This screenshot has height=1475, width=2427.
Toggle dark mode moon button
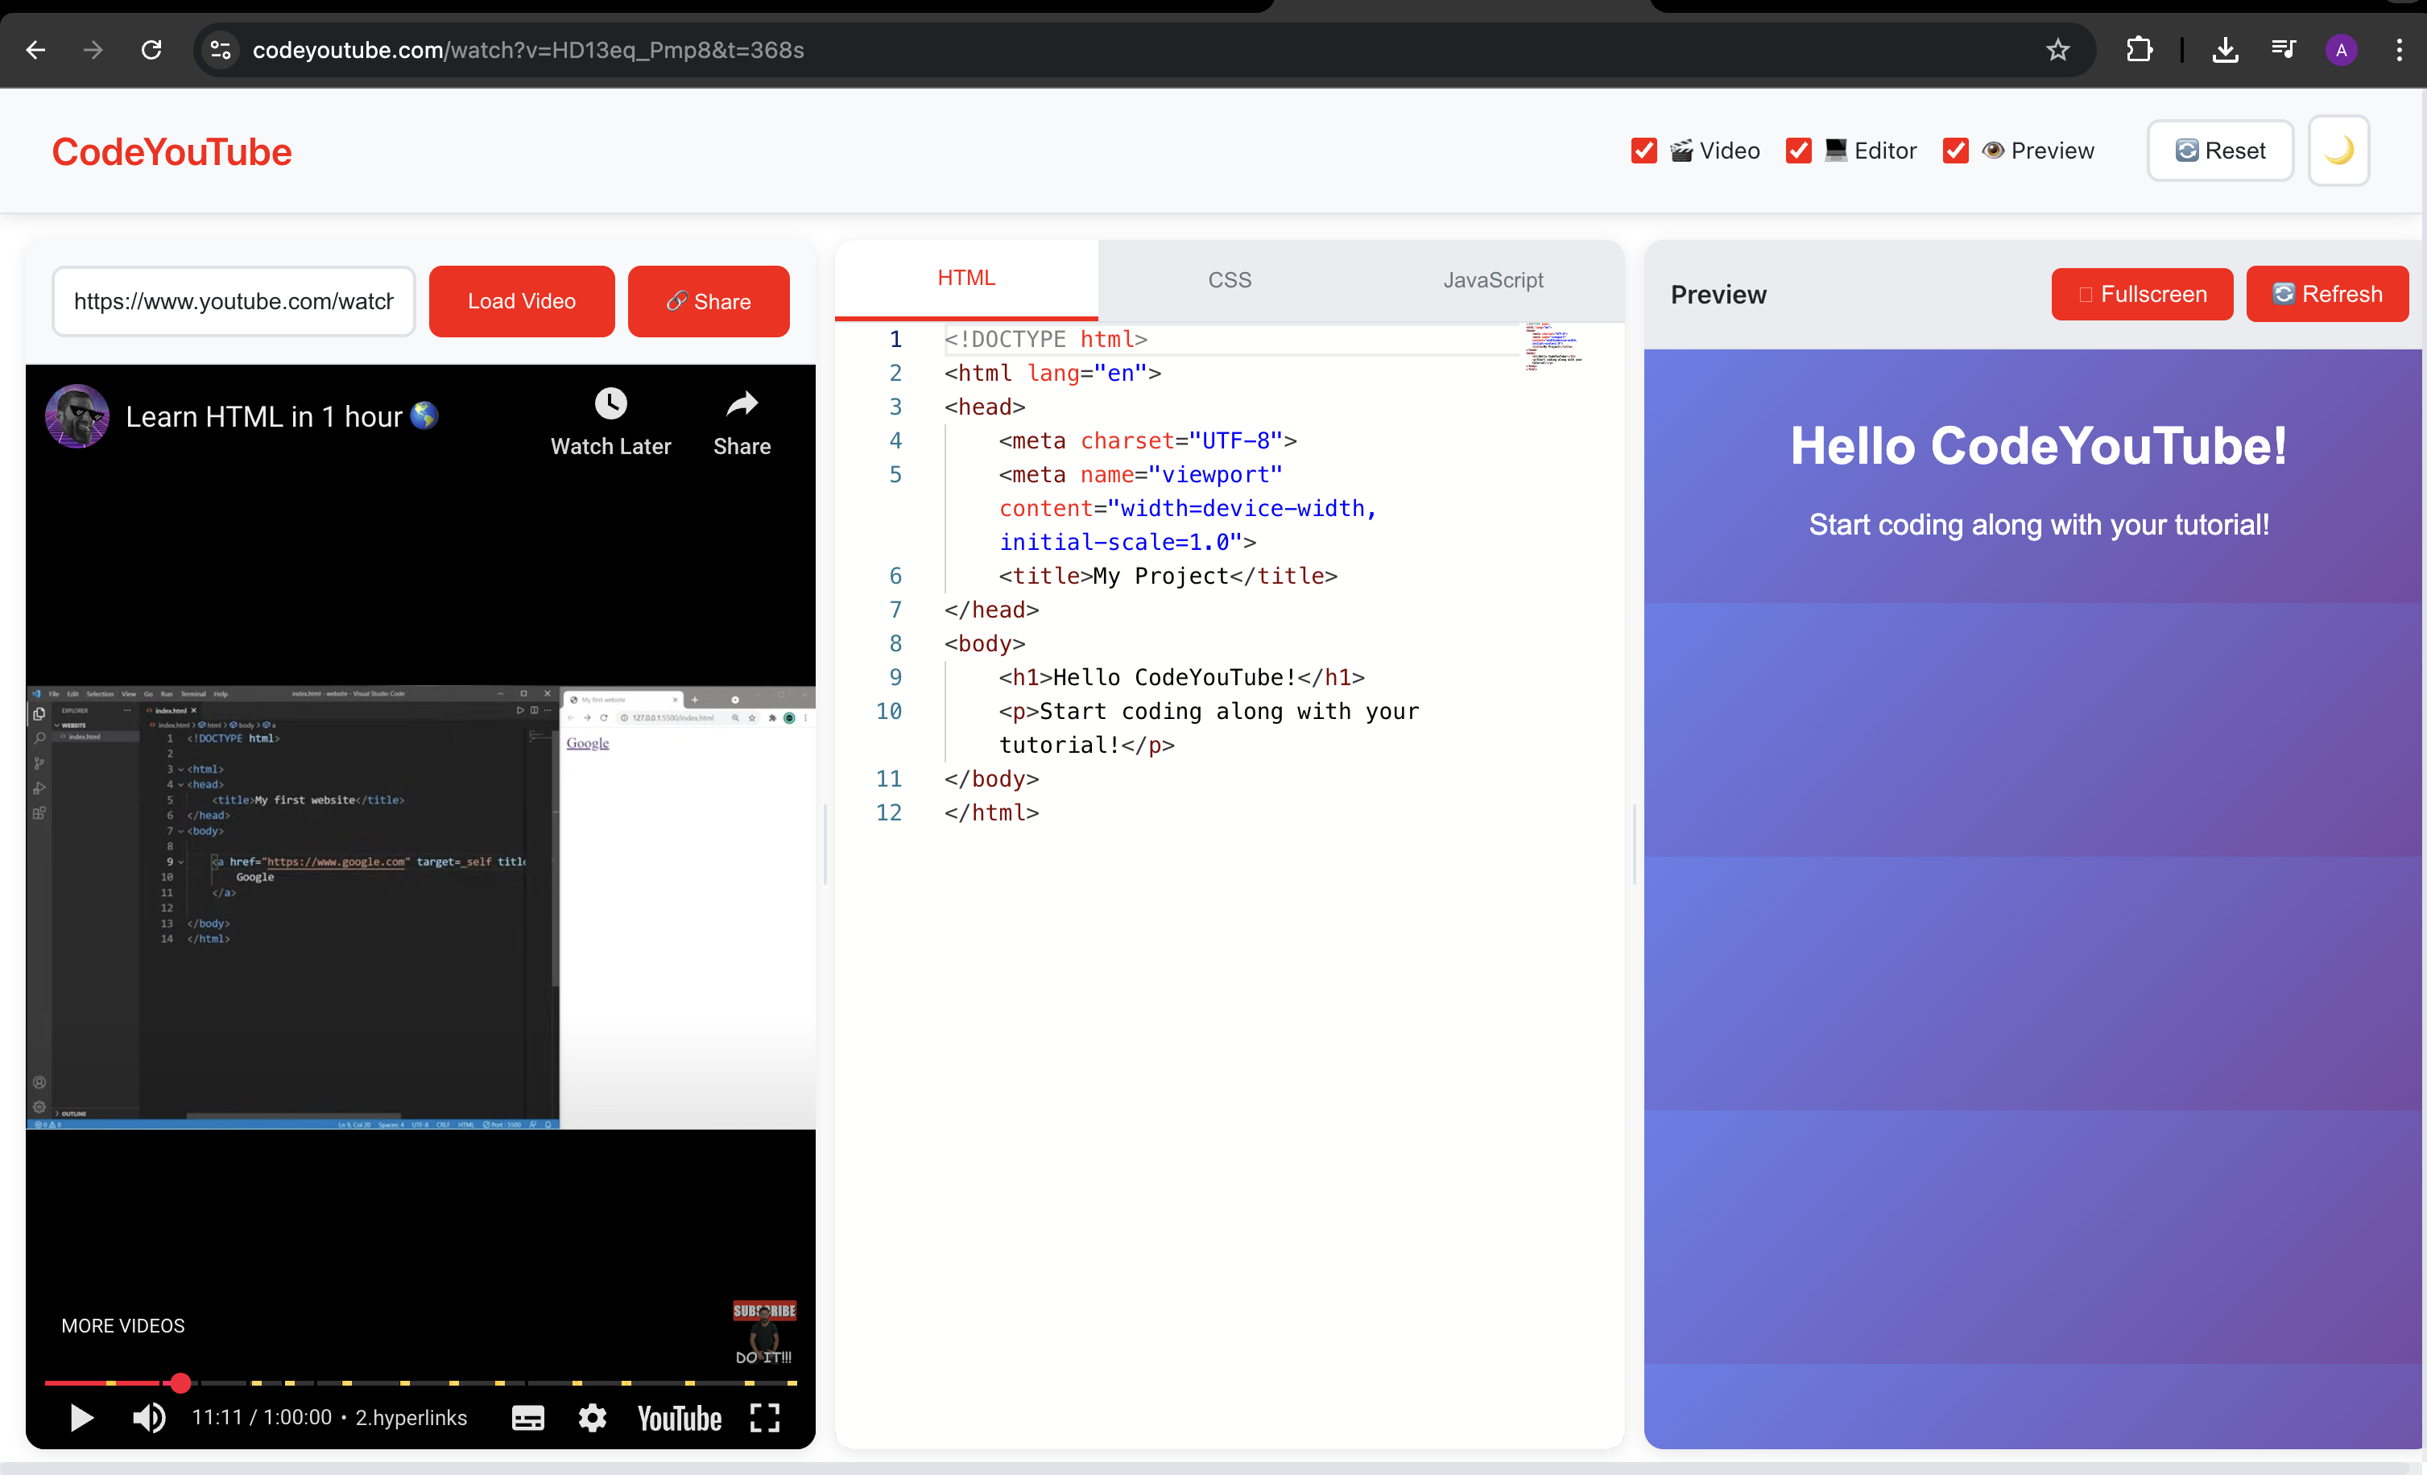click(2338, 151)
